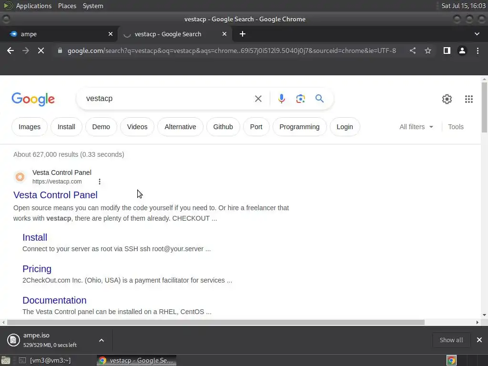Click the vestacp Chrome taskbar button

click(x=136, y=360)
